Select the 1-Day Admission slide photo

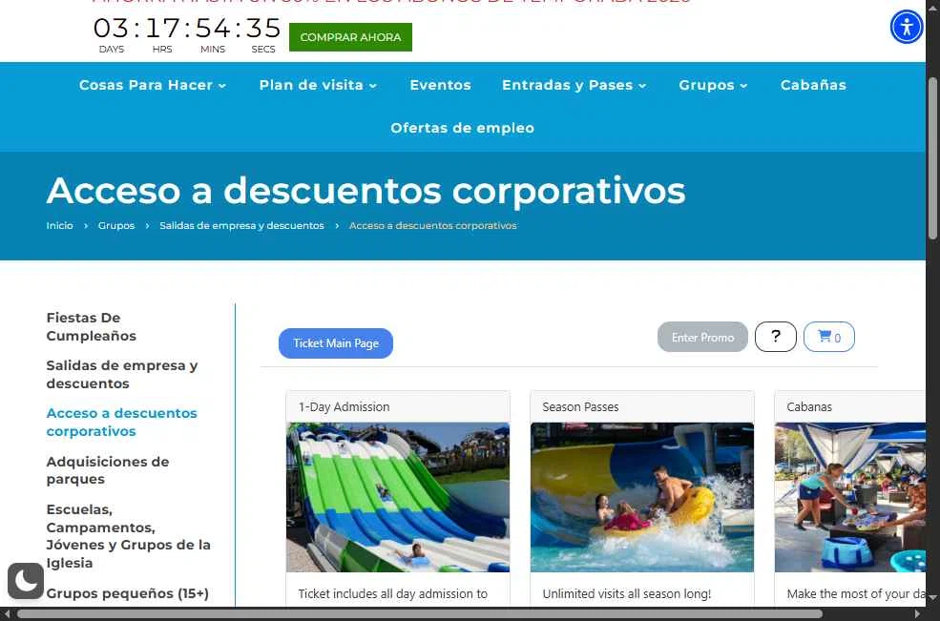(x=398, y=497)
